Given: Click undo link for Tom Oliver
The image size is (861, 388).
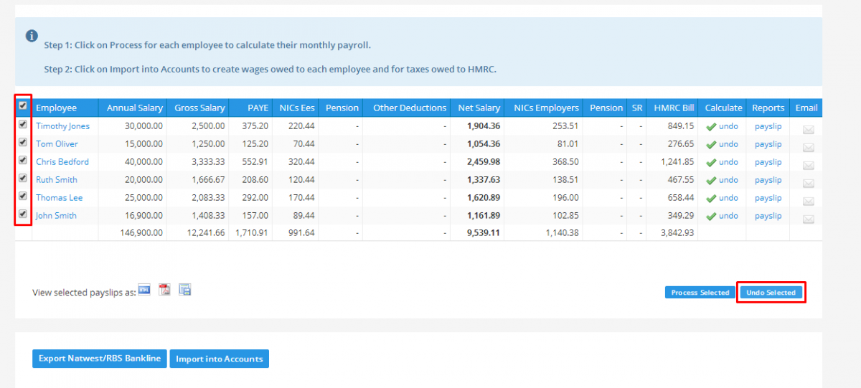Looking at the screenshot, I should click(x=728, y=144).
